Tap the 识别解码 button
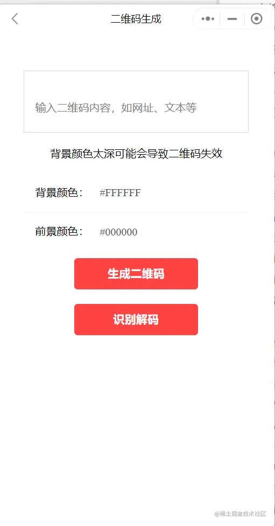Screen dimensions: 275x526 pyautogui.click(x=136, y=320)
